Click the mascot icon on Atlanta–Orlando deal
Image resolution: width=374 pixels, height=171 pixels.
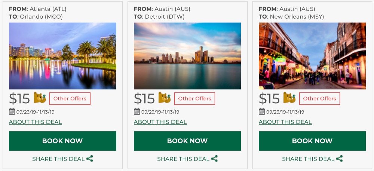tap(40, 98)
